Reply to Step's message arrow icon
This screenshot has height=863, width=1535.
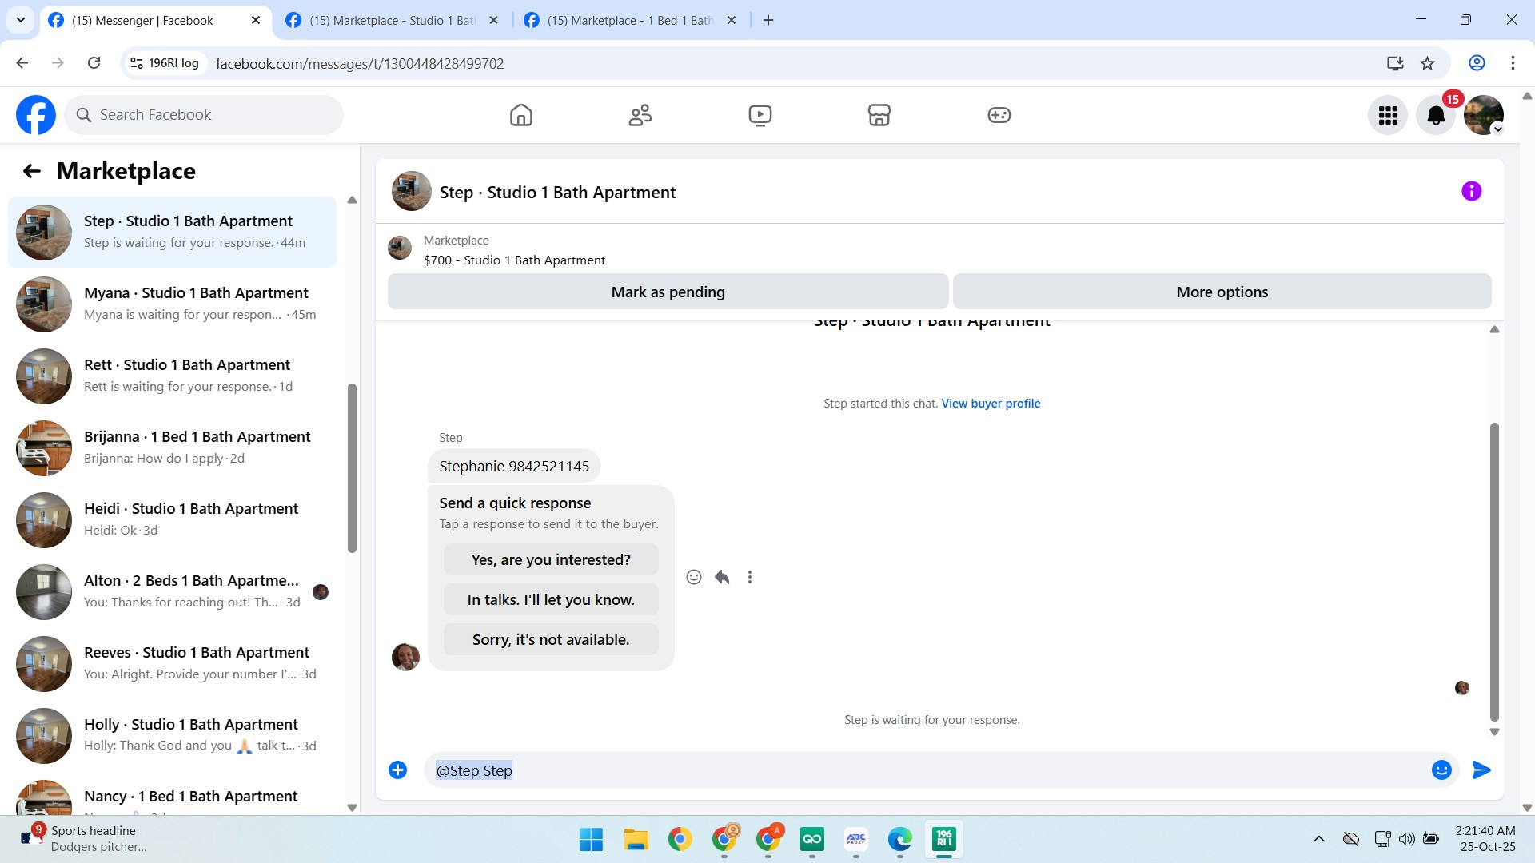(722, 577)
